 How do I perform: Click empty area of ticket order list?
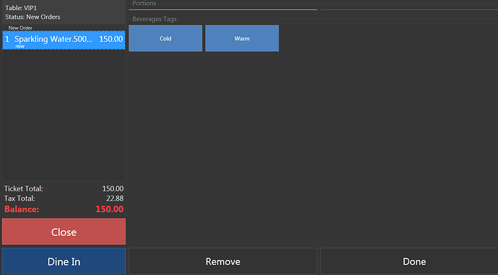[x=64, y=114]
